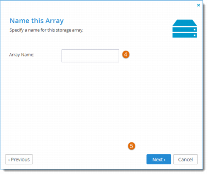This screenshot has width=208, height=174.
Task: Focus the empty box beside Array Name
Action: coord(90,56)
